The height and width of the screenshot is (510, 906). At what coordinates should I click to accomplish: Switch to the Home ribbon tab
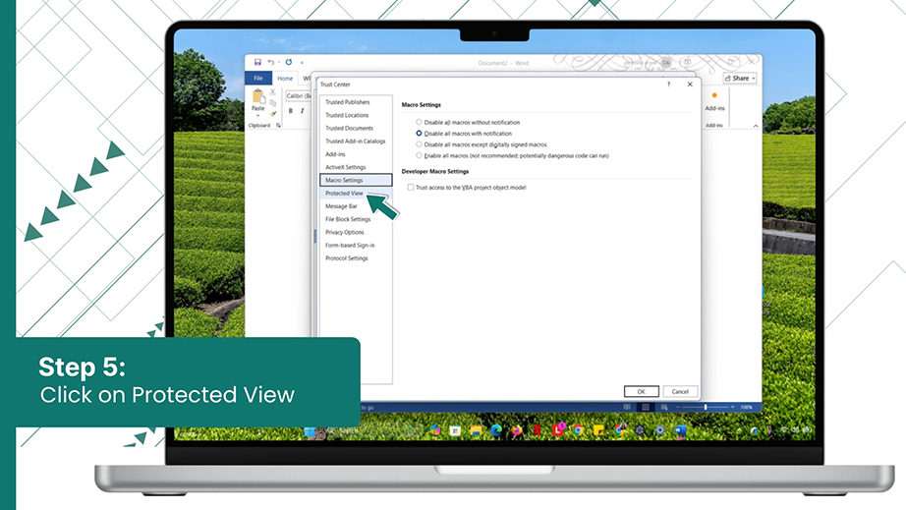(x=285, y=78)
